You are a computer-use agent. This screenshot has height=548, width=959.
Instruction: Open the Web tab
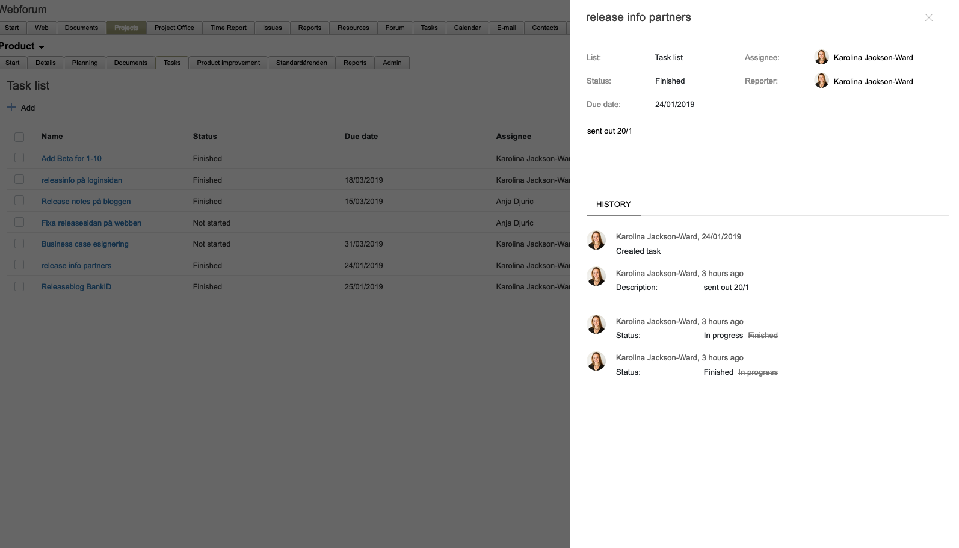point(42,28)
